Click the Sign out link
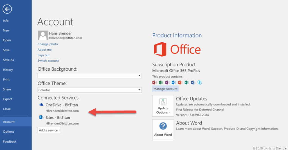Screen dimensions: 288x150 point(44,55)
